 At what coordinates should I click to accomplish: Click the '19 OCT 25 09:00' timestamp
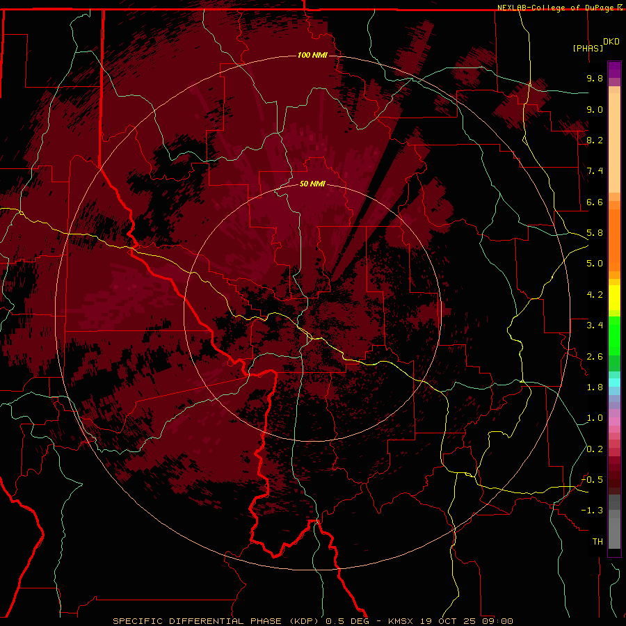click(x=466, y=621)
